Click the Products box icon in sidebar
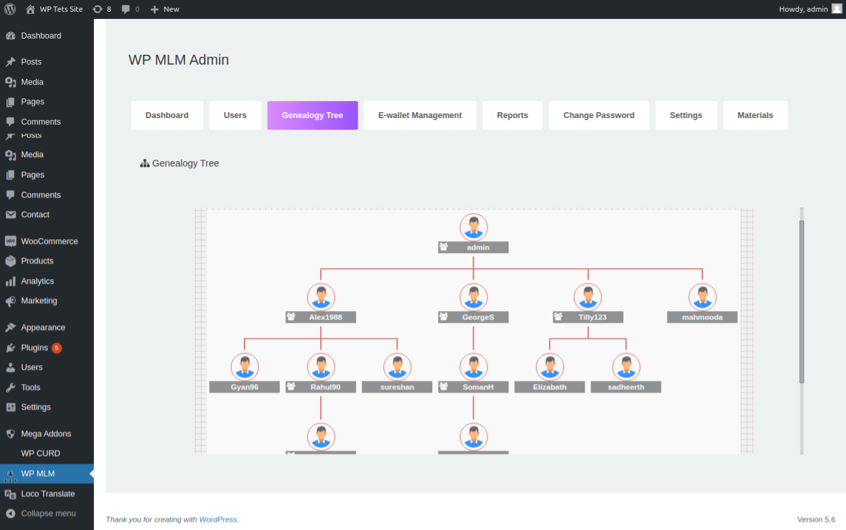This screenshot has height=530, width=846. click(x=10, y=261)
